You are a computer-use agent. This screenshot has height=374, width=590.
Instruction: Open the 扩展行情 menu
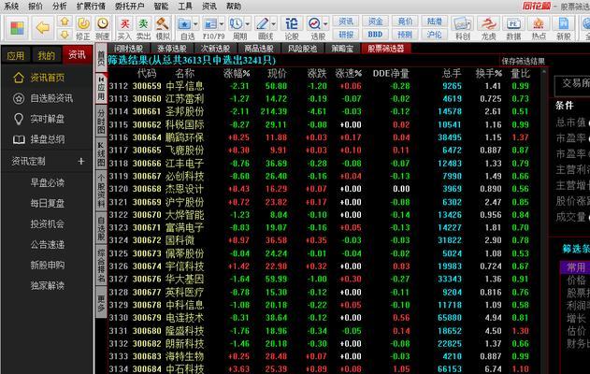point(91,6)
